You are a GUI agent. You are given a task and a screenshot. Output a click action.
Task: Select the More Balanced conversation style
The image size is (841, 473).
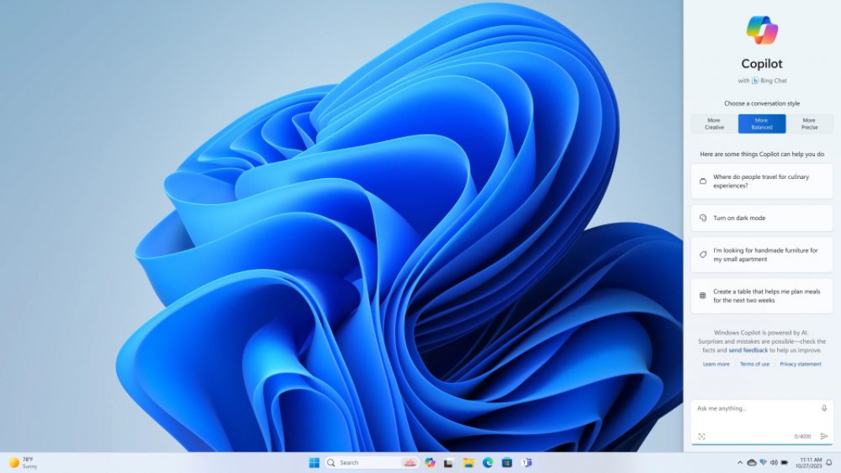761,123
